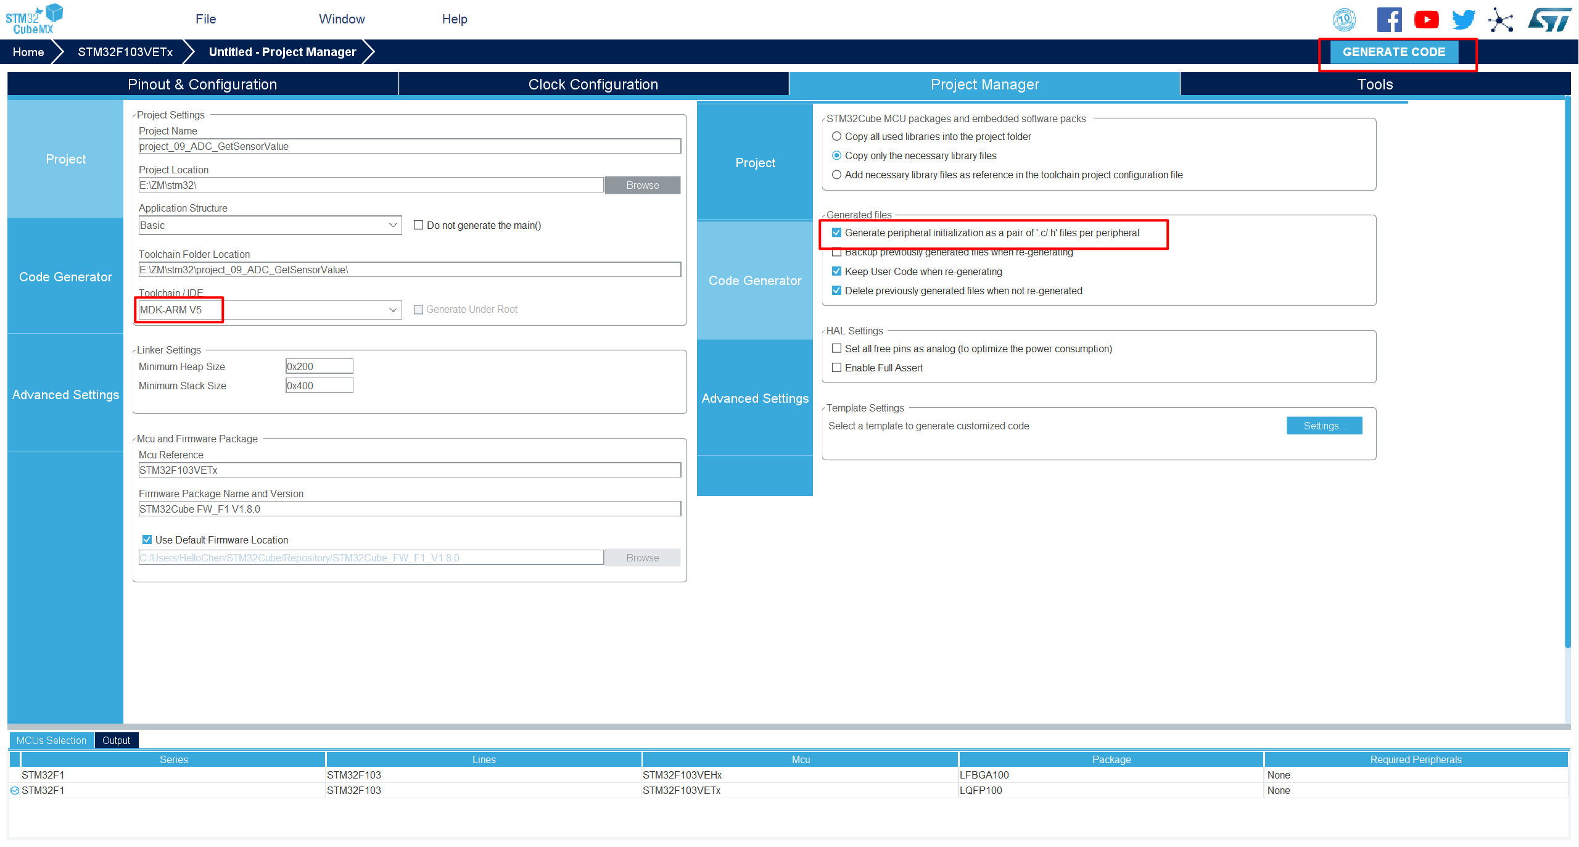Open the YouTube icon link
The width and height of the screenshot is (1579, 847).
1426,20
